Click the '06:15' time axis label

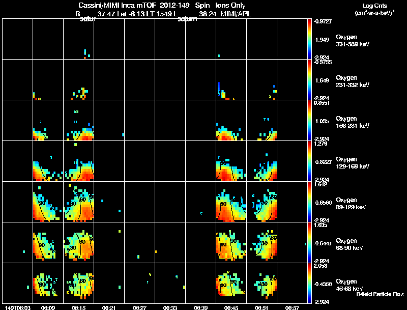(x=78, y=308)
